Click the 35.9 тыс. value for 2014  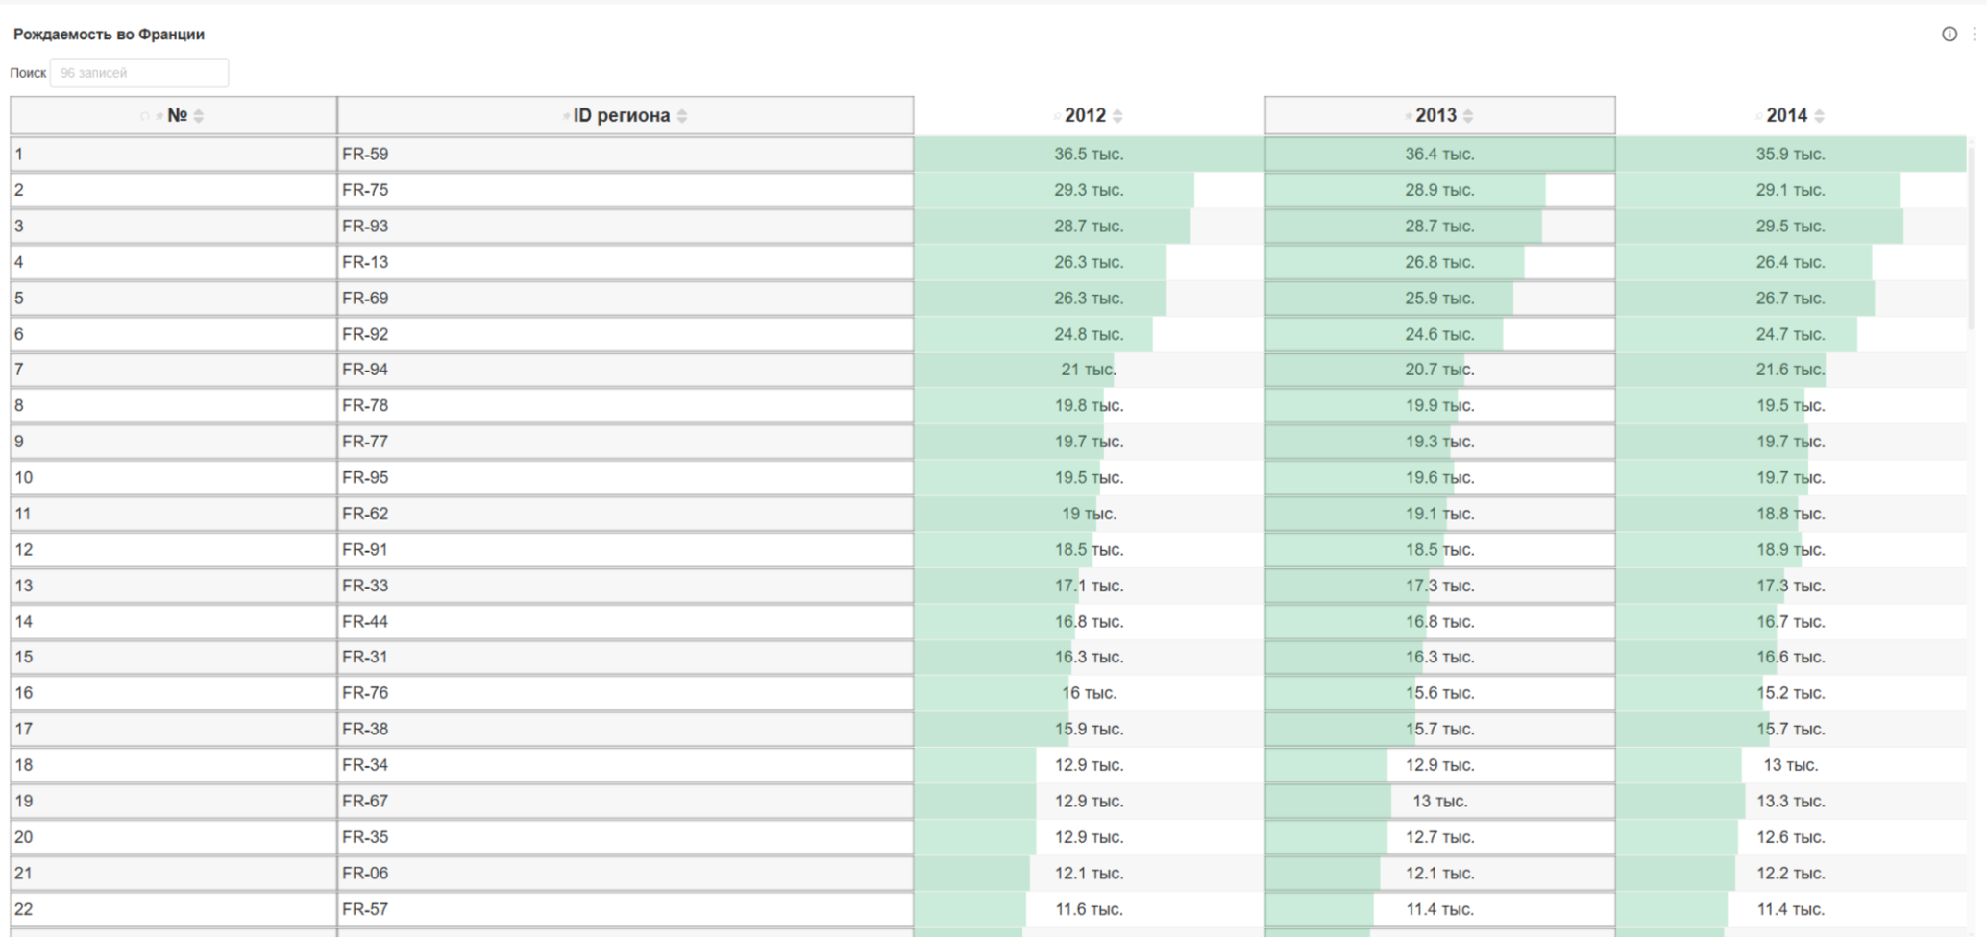coord(1790,154)
